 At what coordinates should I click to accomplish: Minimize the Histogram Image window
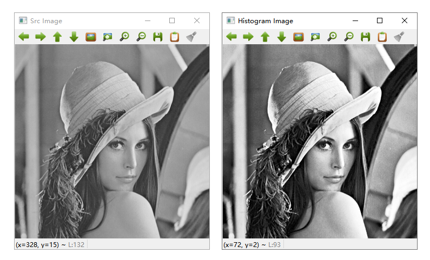355,20
